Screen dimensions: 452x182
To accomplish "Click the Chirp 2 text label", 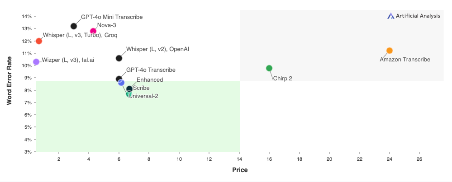I will pyautogui.click(x=282, y=78).
